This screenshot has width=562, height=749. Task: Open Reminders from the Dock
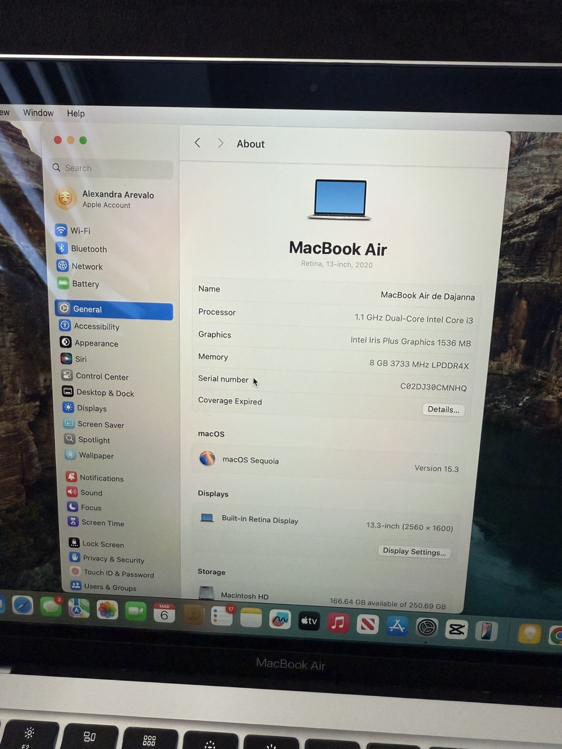(222, 616)
